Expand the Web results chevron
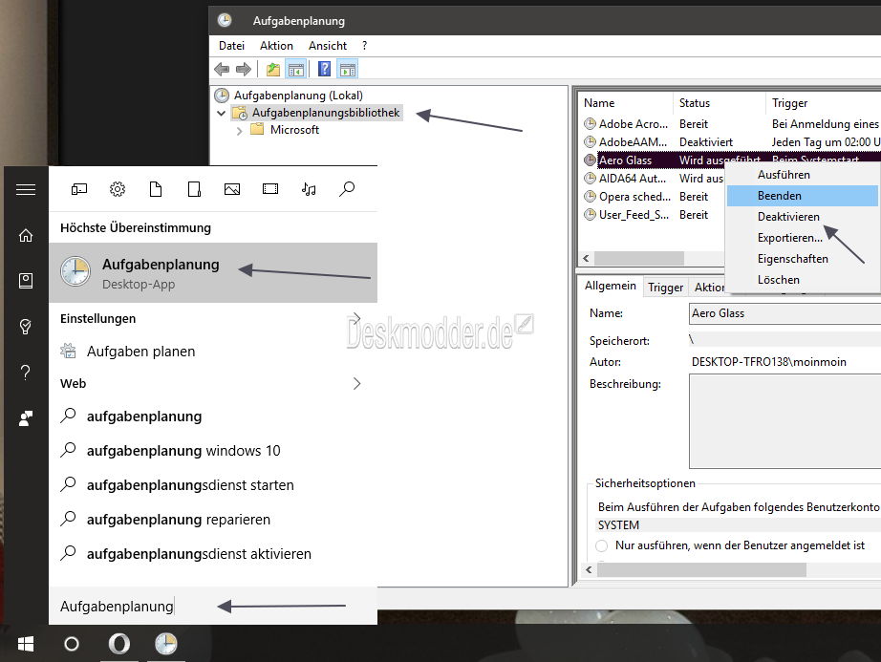The image size is (881, 662). [356, 383]
